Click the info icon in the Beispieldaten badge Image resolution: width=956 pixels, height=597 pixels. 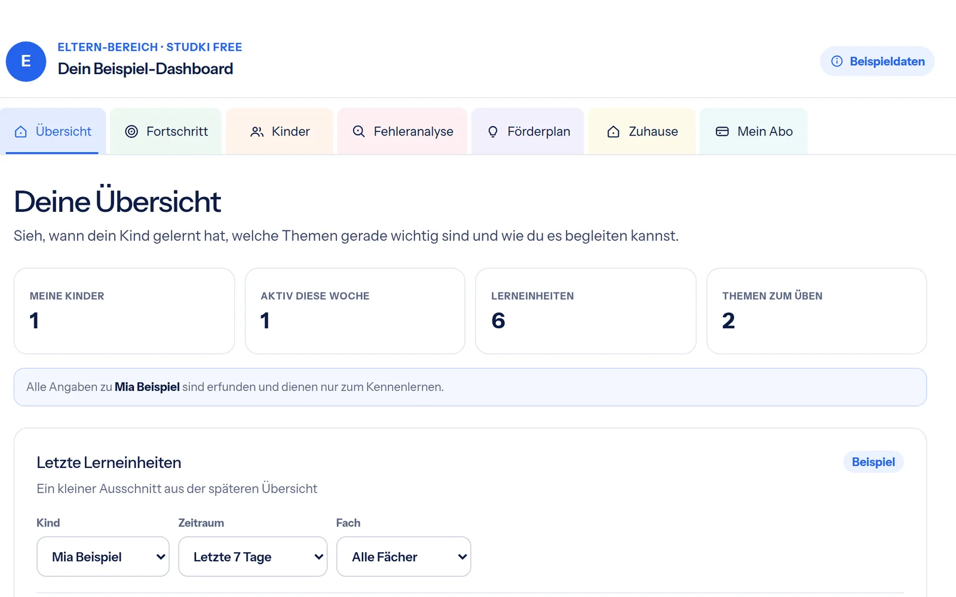(x=836, y=61)
